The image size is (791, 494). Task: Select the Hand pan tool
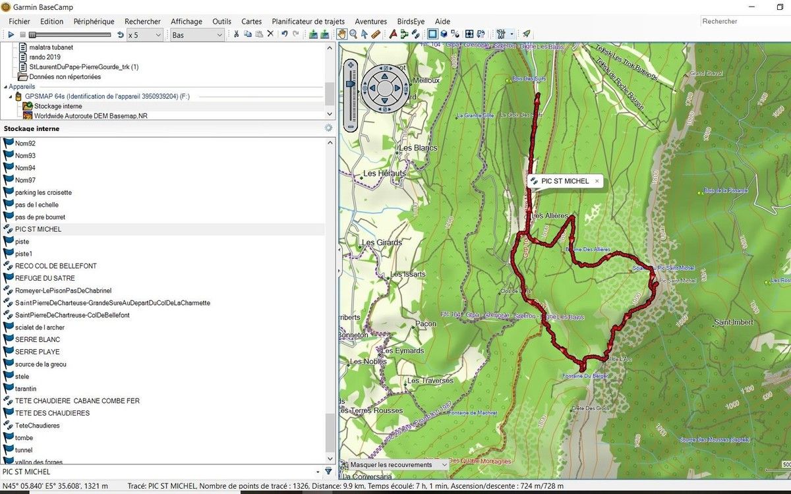(x=342, y=34)
